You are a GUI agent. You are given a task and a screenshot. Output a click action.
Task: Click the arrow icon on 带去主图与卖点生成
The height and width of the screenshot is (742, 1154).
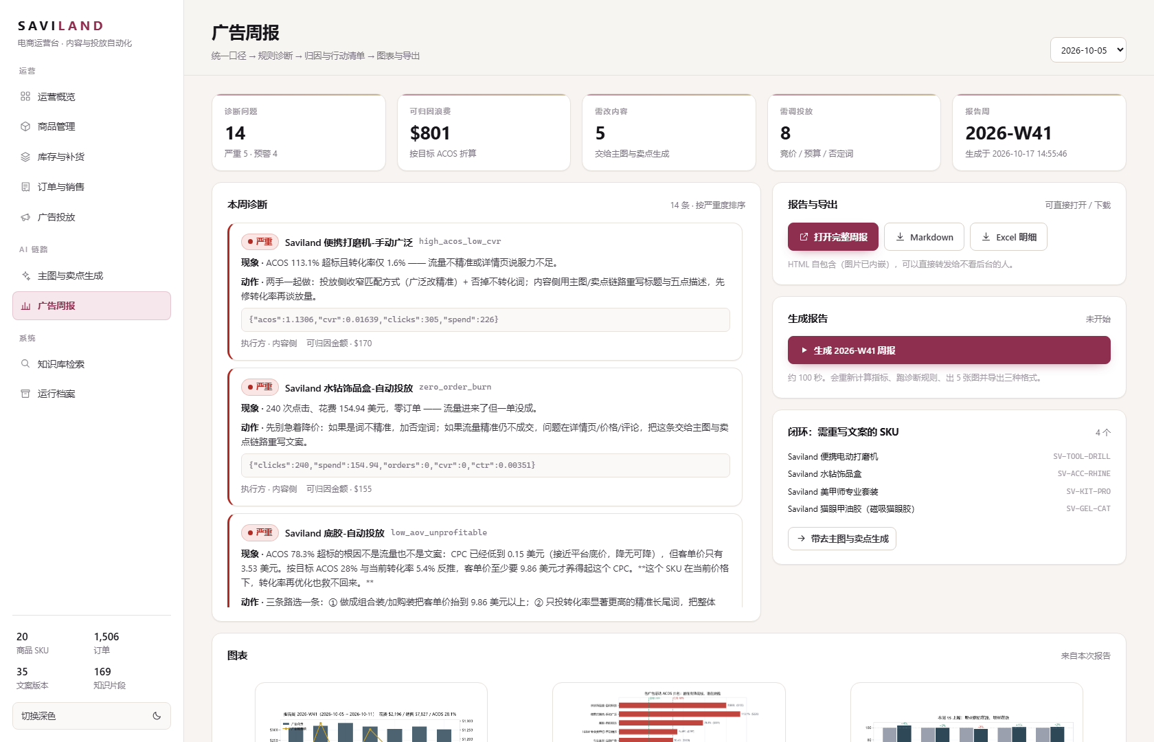tap(801, 539)
